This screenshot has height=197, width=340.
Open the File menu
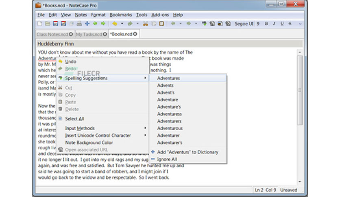coord(41,15)
